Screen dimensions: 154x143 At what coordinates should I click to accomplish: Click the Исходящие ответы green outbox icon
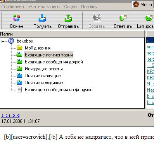coord(19,68)
